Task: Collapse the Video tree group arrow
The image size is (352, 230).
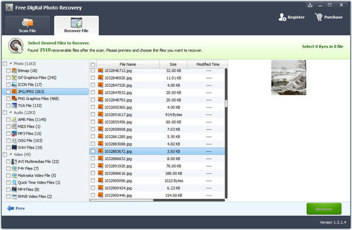Action: coord(11,154)
